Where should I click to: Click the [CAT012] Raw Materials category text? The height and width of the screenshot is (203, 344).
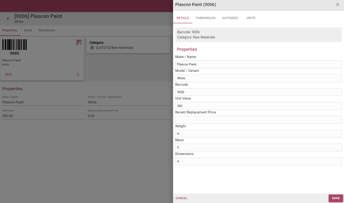pos(115,48)
